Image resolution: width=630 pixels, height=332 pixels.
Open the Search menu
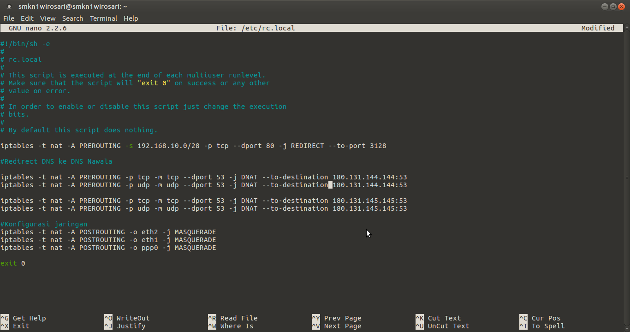(72, 18)
